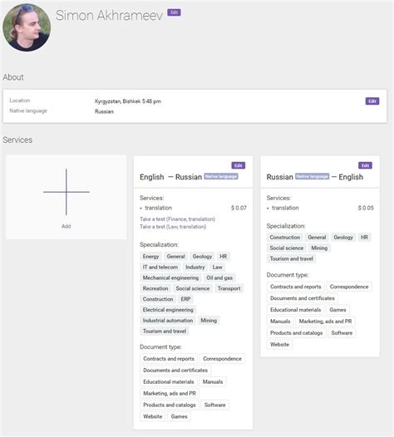Click the Electrical engineering tag
Image resolution: width=394 pixels, height=437 pixels.
(168, 310)
